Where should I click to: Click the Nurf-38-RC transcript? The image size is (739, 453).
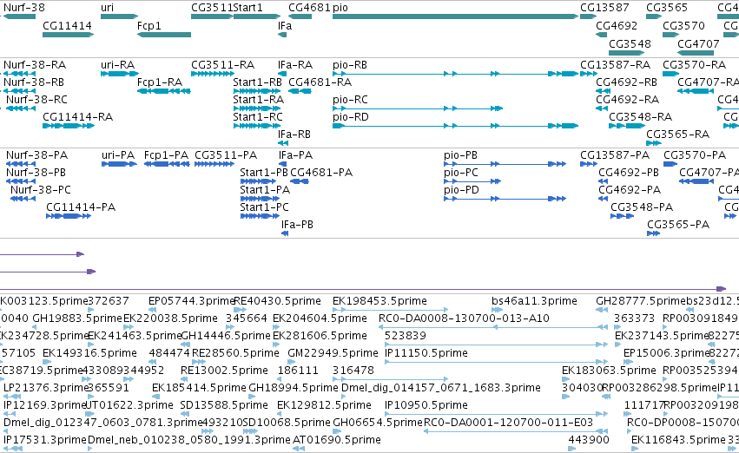pyautogui.click(x=21, y=108)
